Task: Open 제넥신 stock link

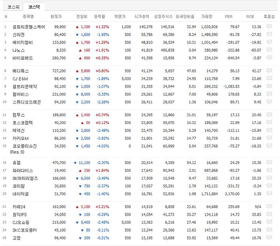Action: tap(18, 131)
